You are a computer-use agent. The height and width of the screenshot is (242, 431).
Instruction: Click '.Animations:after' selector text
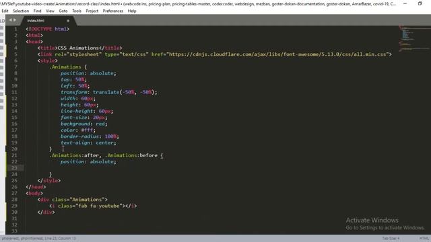(75, 155)
